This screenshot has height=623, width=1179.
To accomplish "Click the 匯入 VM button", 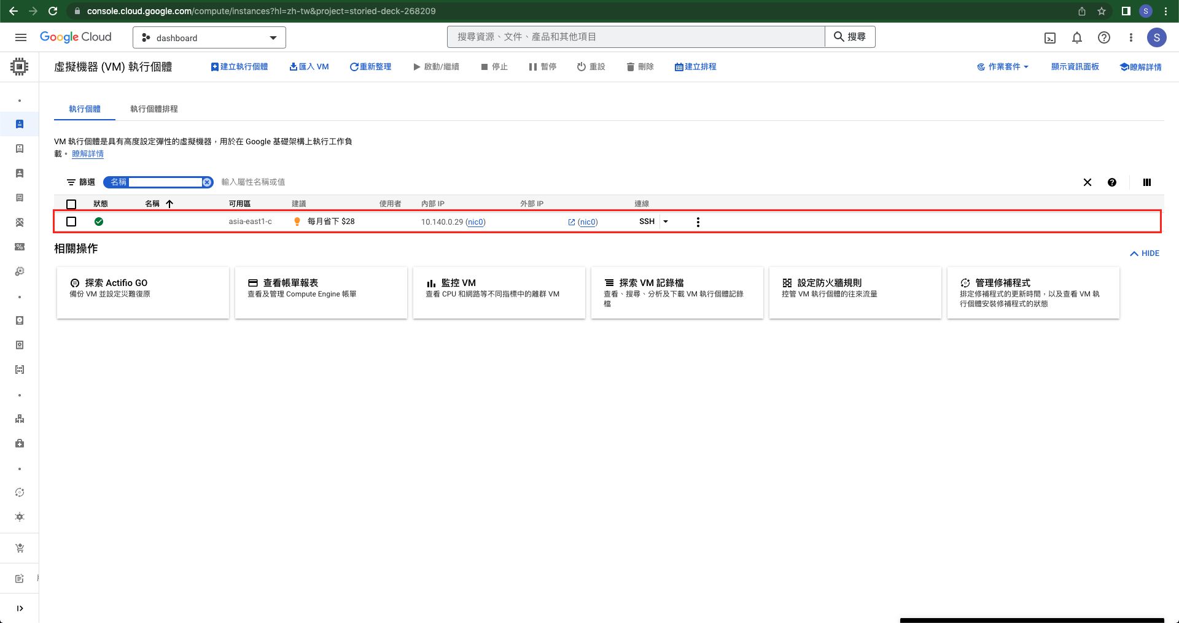I will (309, 67).
